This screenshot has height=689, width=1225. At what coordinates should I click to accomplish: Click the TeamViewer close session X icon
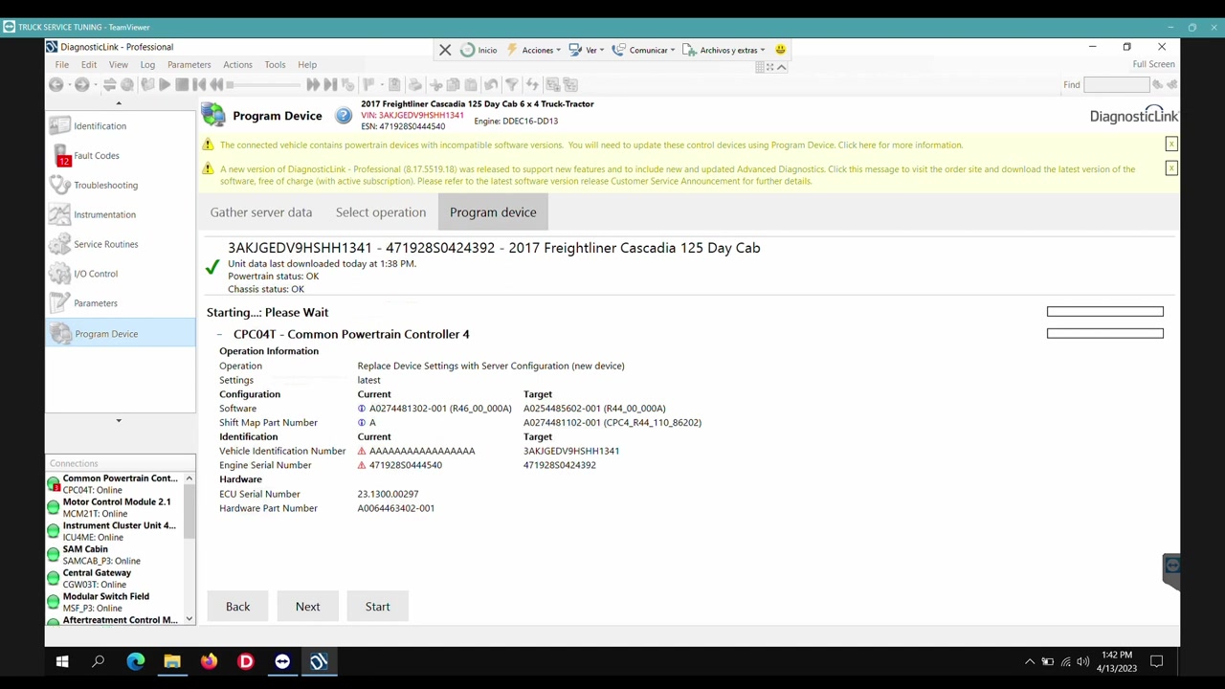point(445,50)
